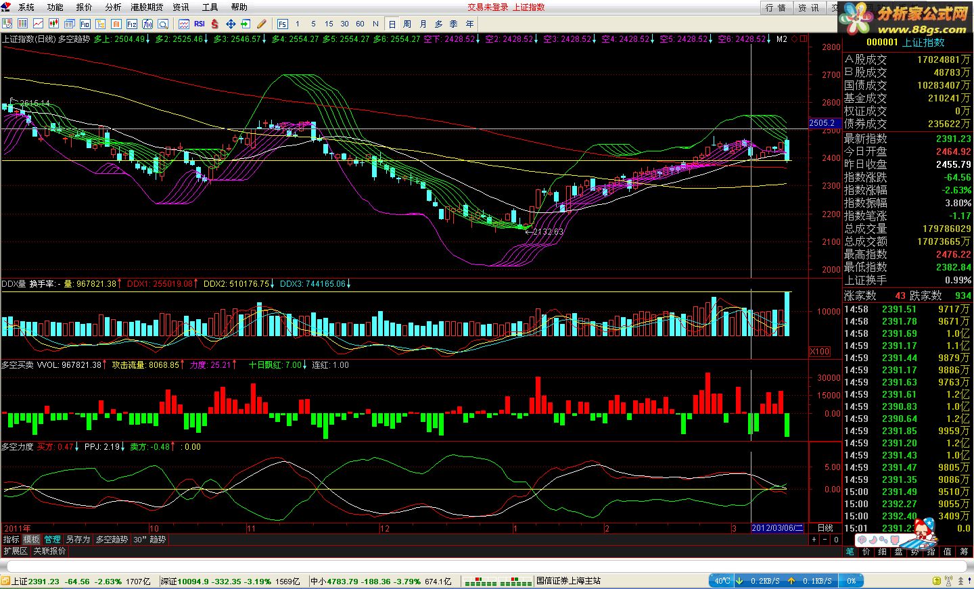Select the 细 tab in side panel

(882, 552)
